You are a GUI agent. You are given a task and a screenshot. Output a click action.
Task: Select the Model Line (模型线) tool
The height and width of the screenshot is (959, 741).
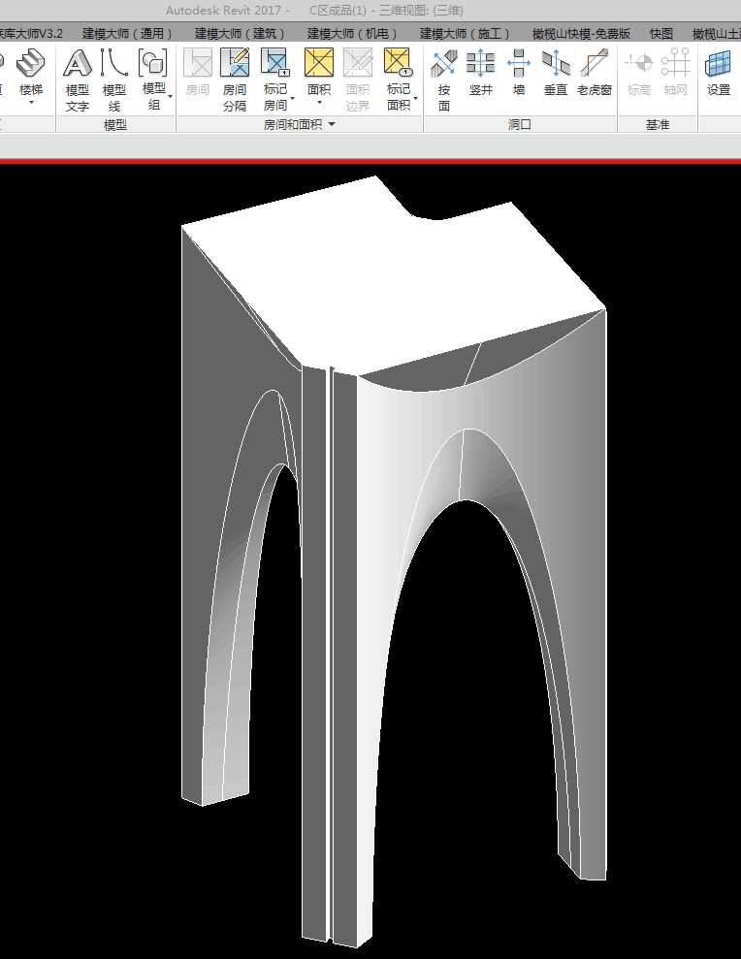114,78
